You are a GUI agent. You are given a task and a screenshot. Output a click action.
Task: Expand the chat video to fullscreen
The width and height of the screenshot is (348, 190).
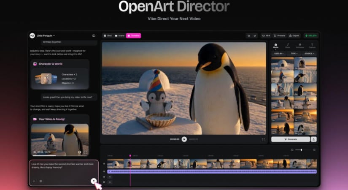tap(85, 152)
